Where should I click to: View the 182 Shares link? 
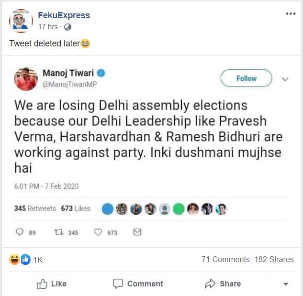[274, 259]
